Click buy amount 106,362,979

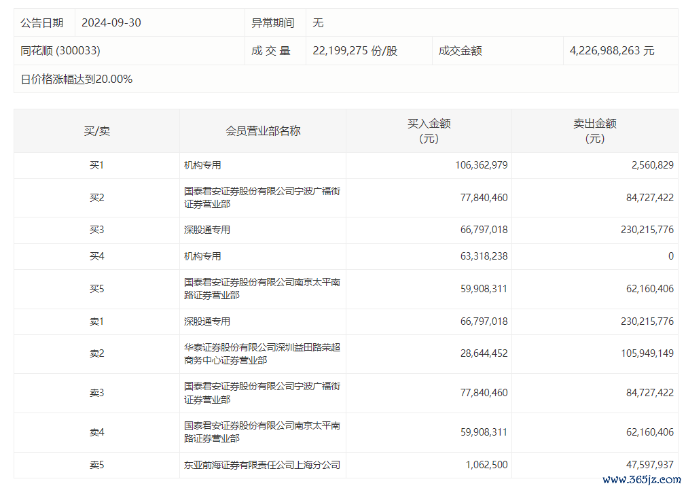[482, 165]
